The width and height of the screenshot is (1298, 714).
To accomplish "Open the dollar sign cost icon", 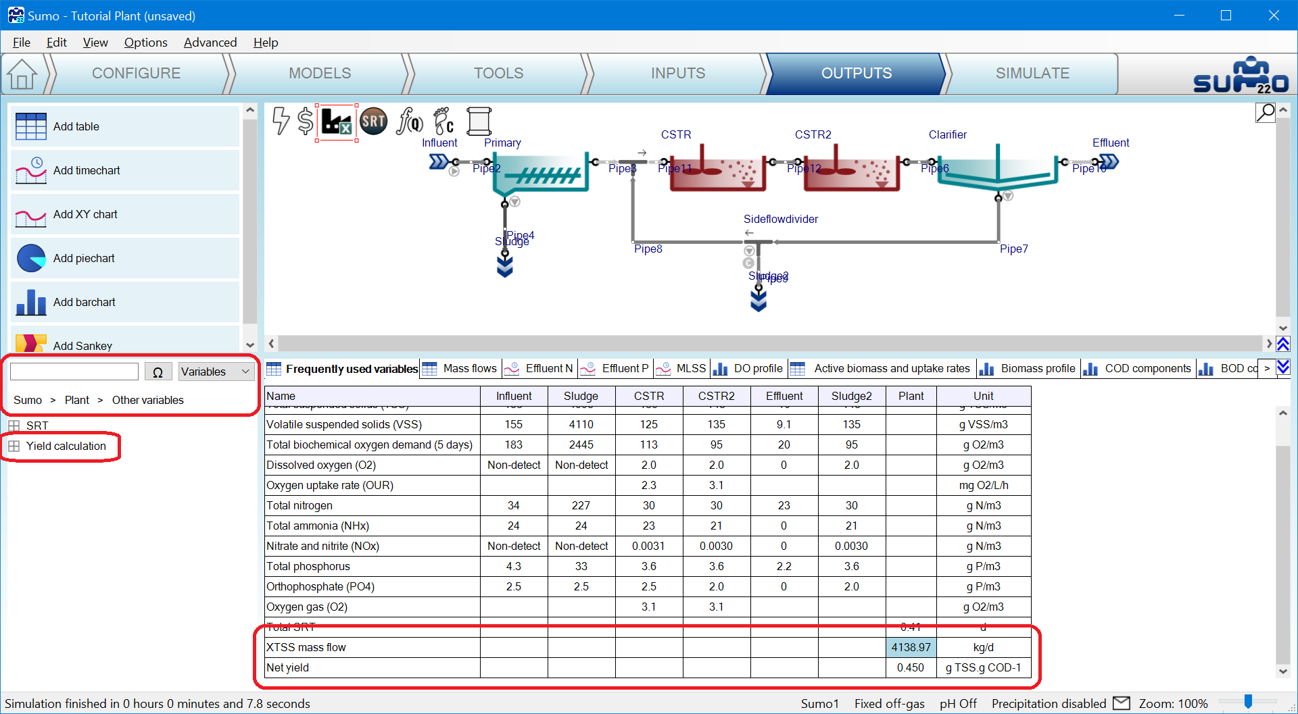I will click(x=306, y=122).
